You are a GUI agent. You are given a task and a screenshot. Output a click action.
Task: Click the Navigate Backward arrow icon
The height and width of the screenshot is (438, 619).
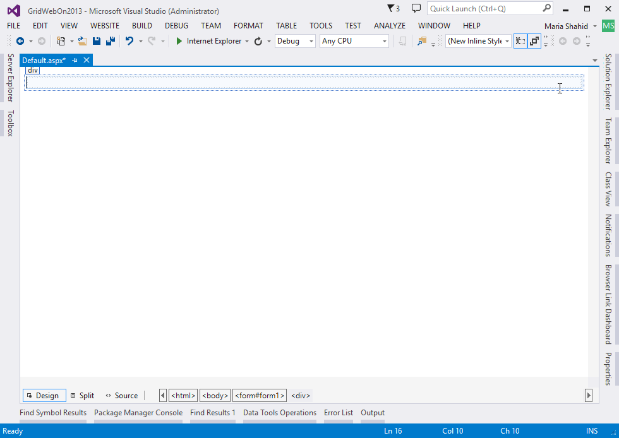pyautogui.click(x=20, y=41)
